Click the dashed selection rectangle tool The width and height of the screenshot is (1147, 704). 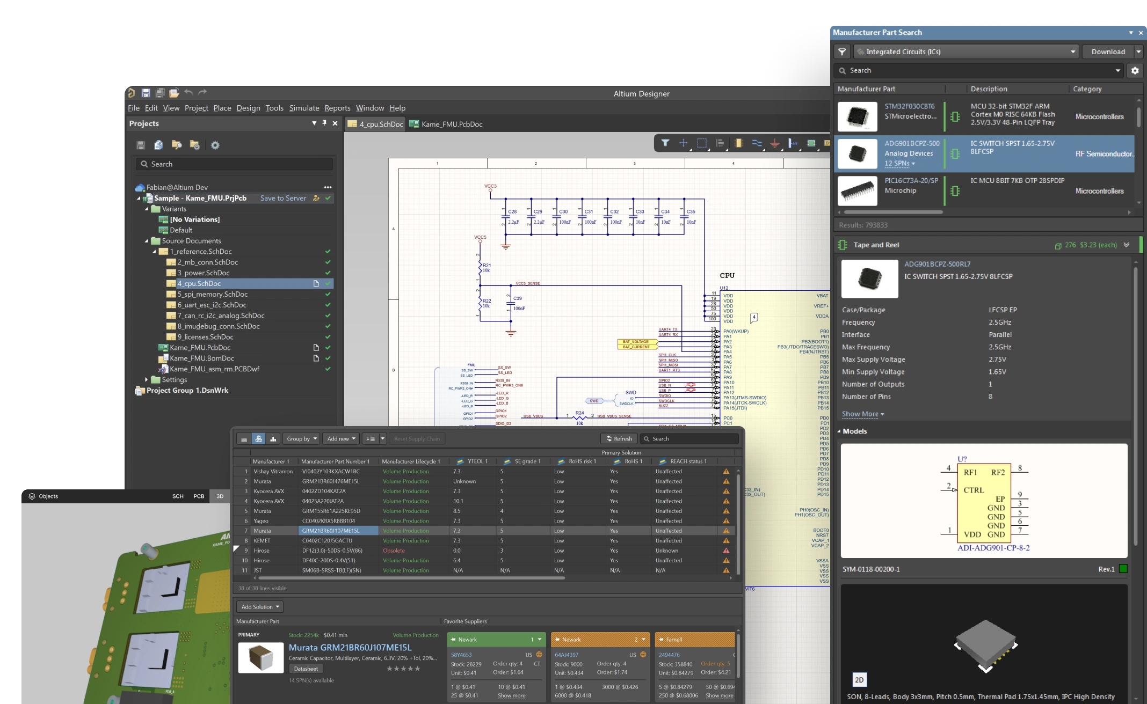click(702, 143)
